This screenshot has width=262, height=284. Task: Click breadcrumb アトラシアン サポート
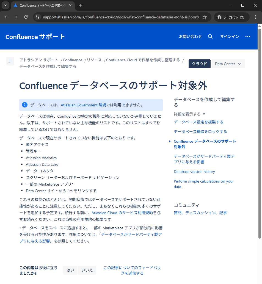[39, 60]
